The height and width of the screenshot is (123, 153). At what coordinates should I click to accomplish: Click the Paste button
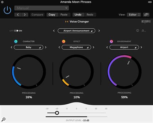(64, 14)
